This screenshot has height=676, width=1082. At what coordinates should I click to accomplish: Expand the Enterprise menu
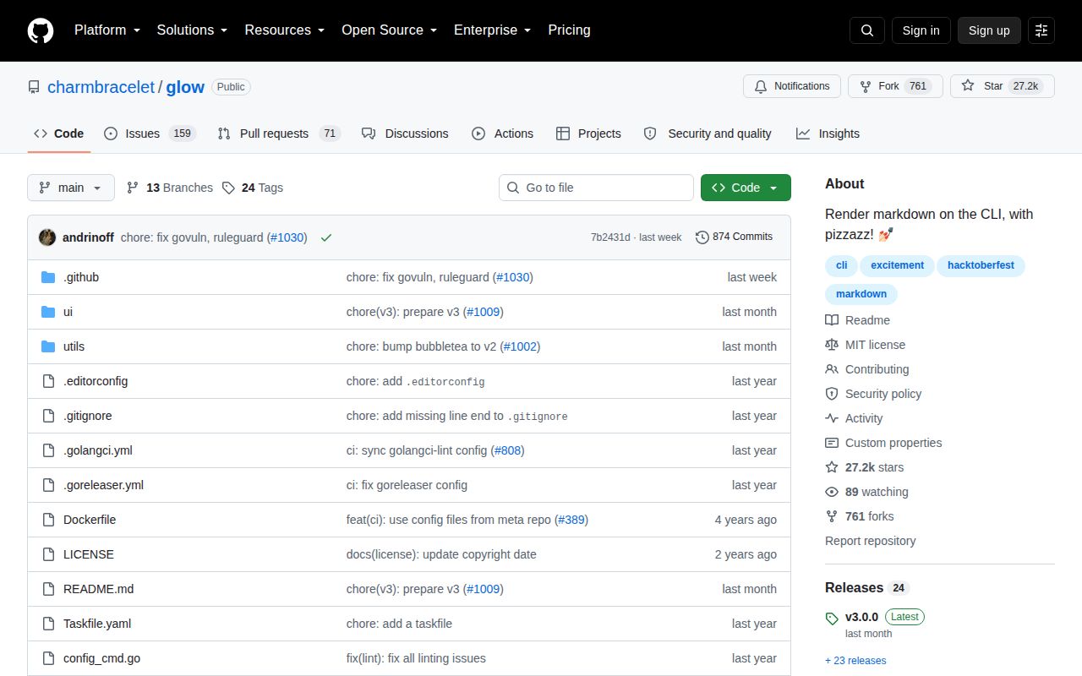click(492, 30)
